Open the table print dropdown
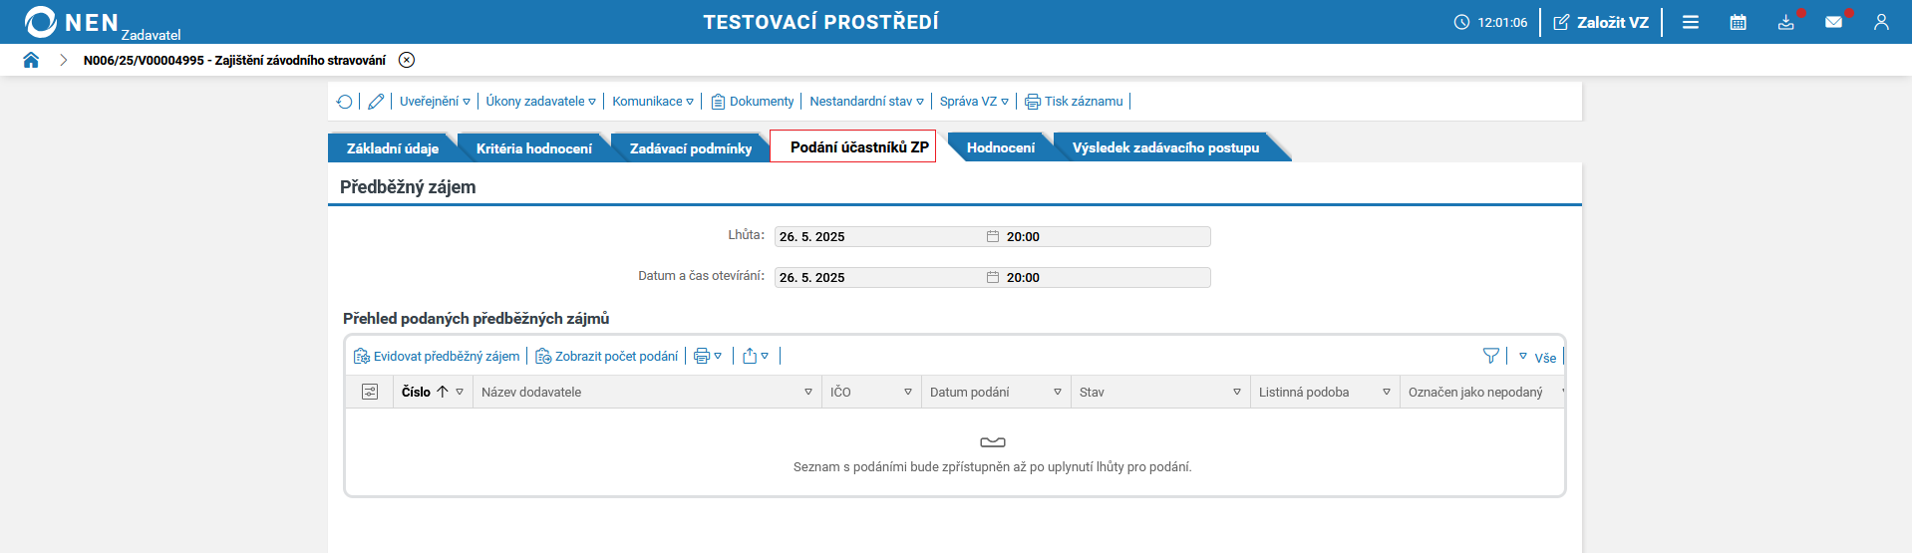This screenshot has width=1912, height=553. point(708,356)
